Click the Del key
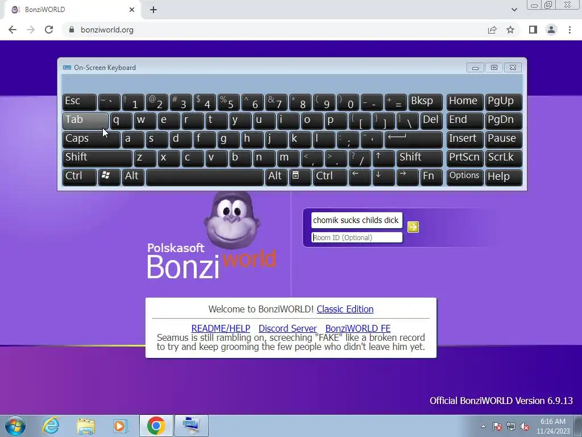The width and height of the screenshot is (582, 437). pyautogui.click(x=431, y=121)
